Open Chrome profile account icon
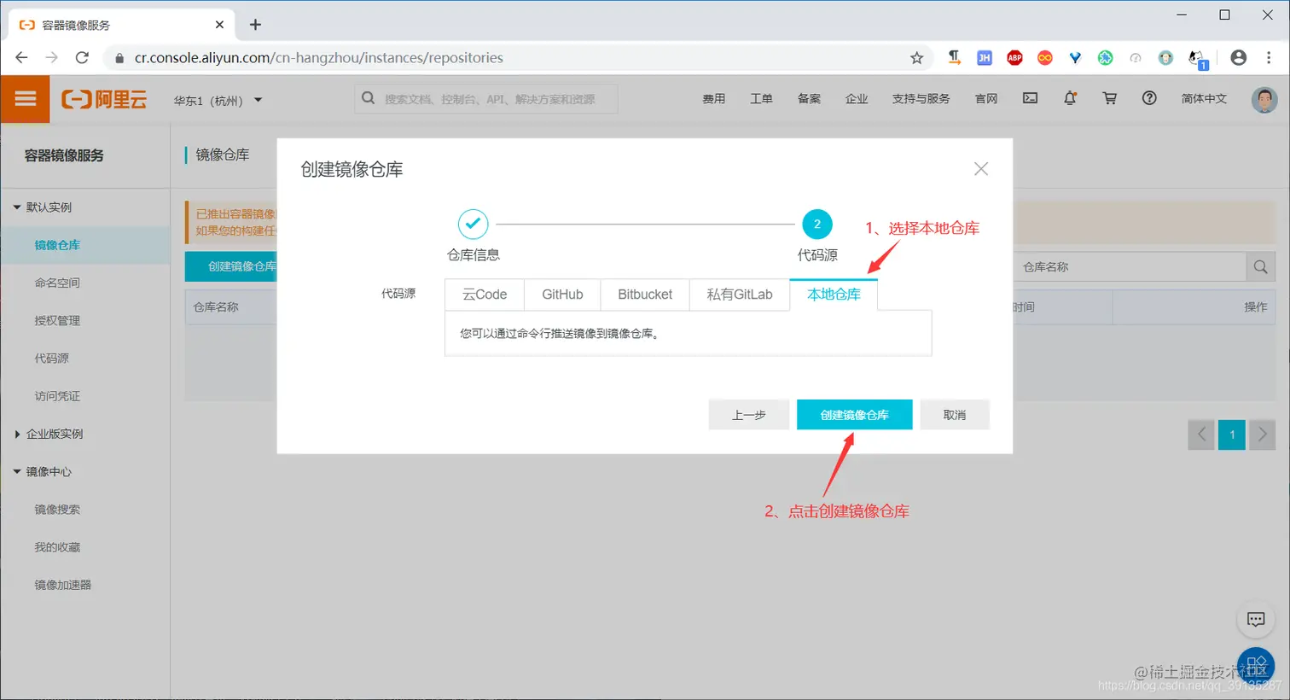This screenshot has width=1290, height=700. point(1239,58)
